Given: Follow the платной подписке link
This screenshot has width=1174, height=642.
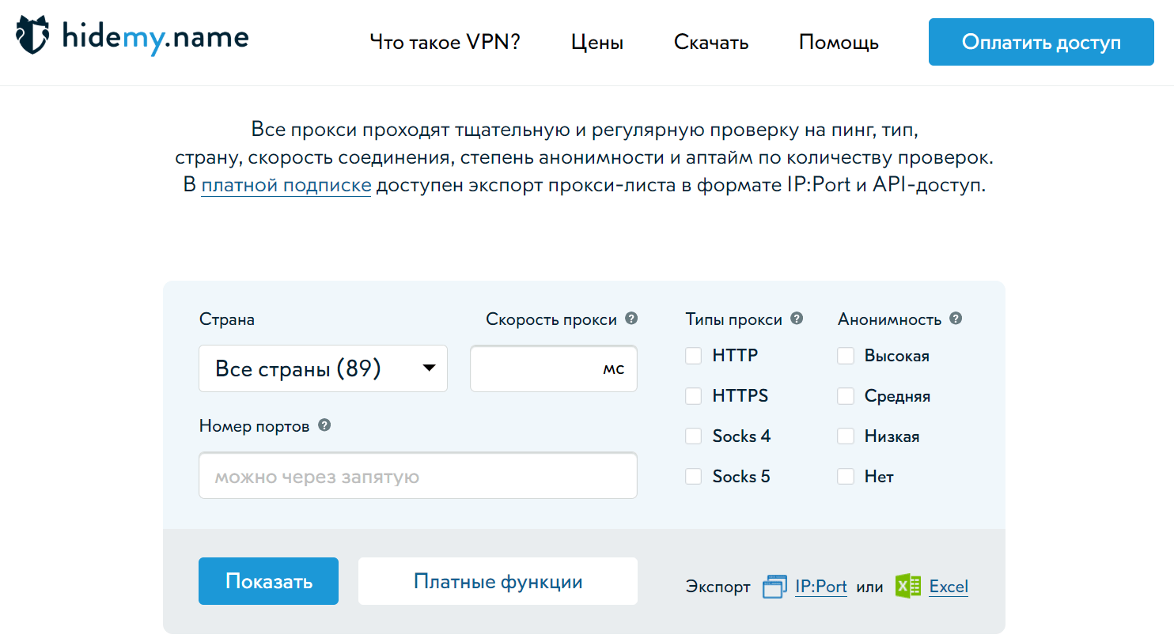Looking at the screenshot, I should coord(286,187).
